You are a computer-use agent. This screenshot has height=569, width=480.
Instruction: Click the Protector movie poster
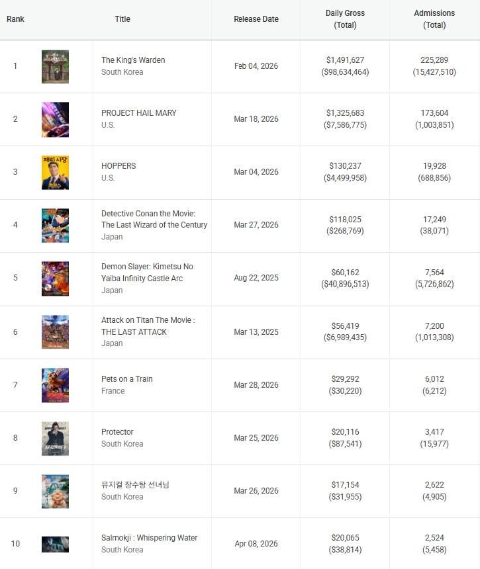[x=55, y=438]
